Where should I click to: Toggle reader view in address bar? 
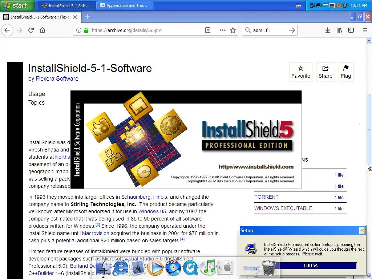(x=207, y=30)
